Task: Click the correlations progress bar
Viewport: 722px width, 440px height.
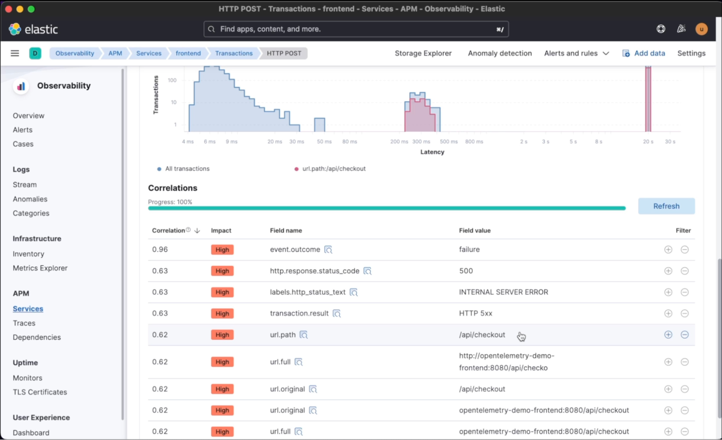Action: pyautogui.click(x=386, y=208)
